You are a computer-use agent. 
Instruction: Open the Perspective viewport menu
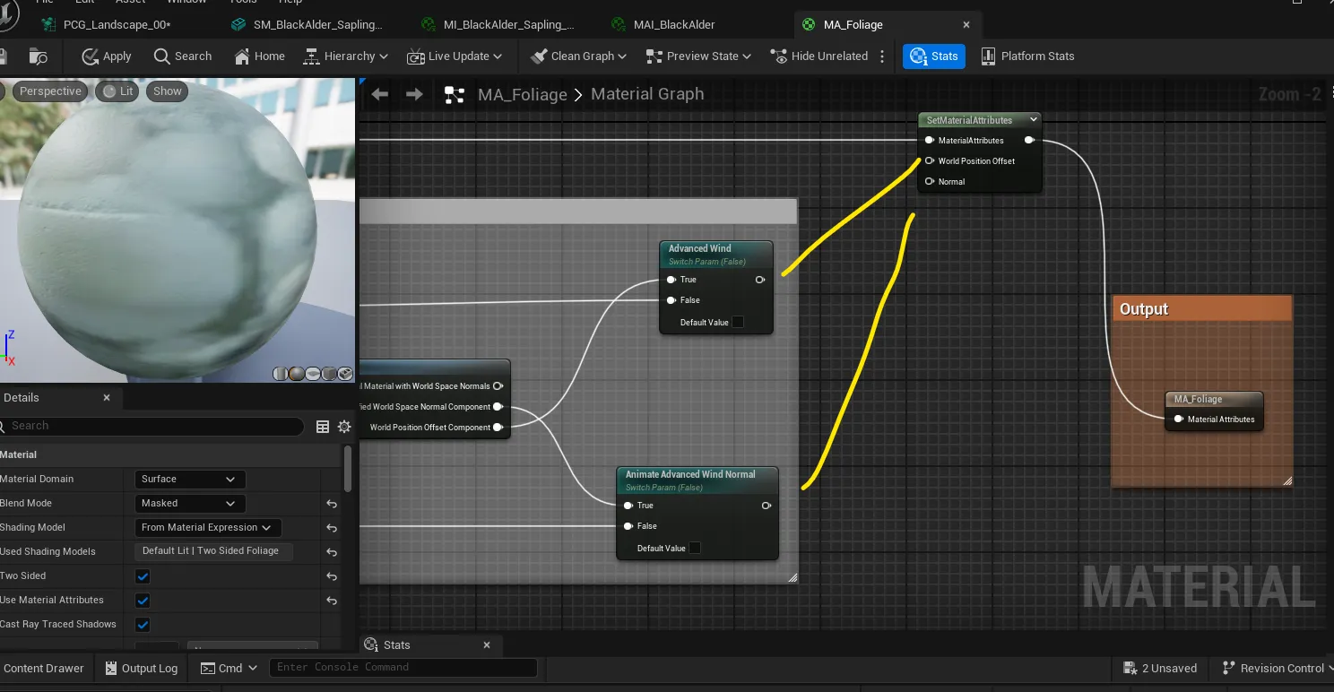click(x=49, y=91)
